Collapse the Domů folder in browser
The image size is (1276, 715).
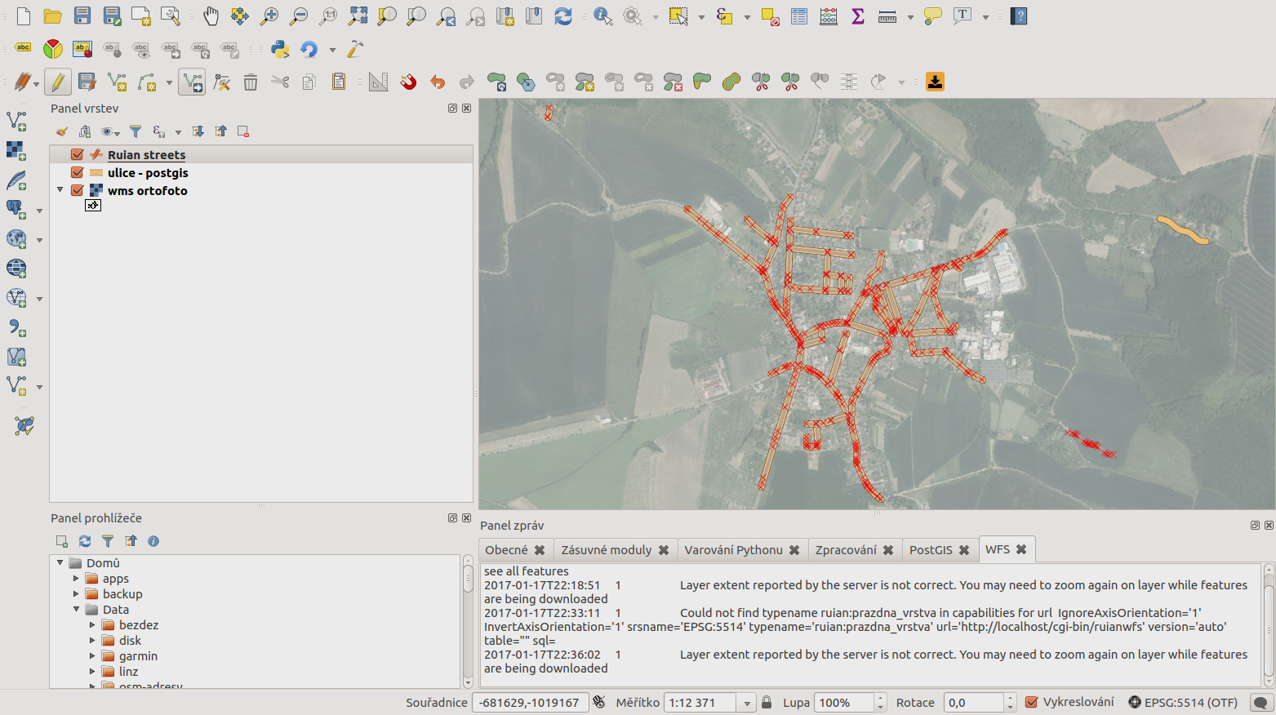tap(60, 562)
